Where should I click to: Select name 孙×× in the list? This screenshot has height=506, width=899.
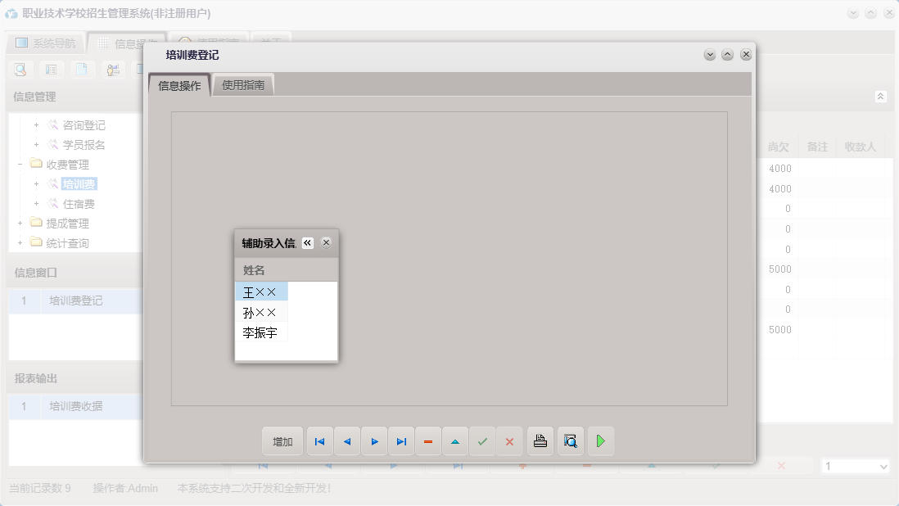tap(261, 312)
